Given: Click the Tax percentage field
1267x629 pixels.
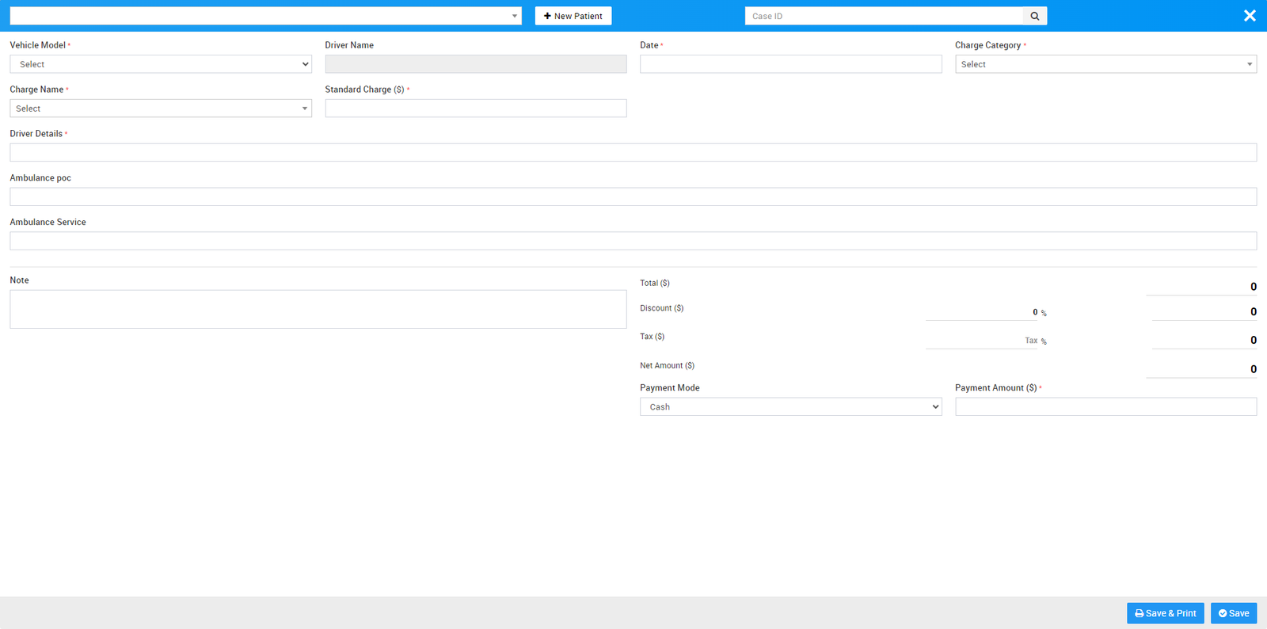Looking at the screenshot, I should click(x=982, y=341).
